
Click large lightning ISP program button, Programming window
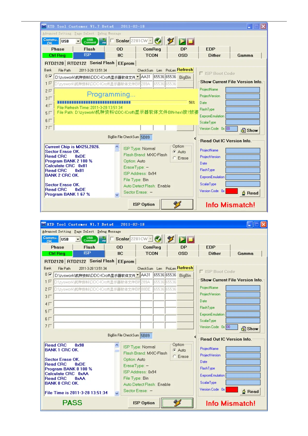pyautogui.click(x=177, y=204)
